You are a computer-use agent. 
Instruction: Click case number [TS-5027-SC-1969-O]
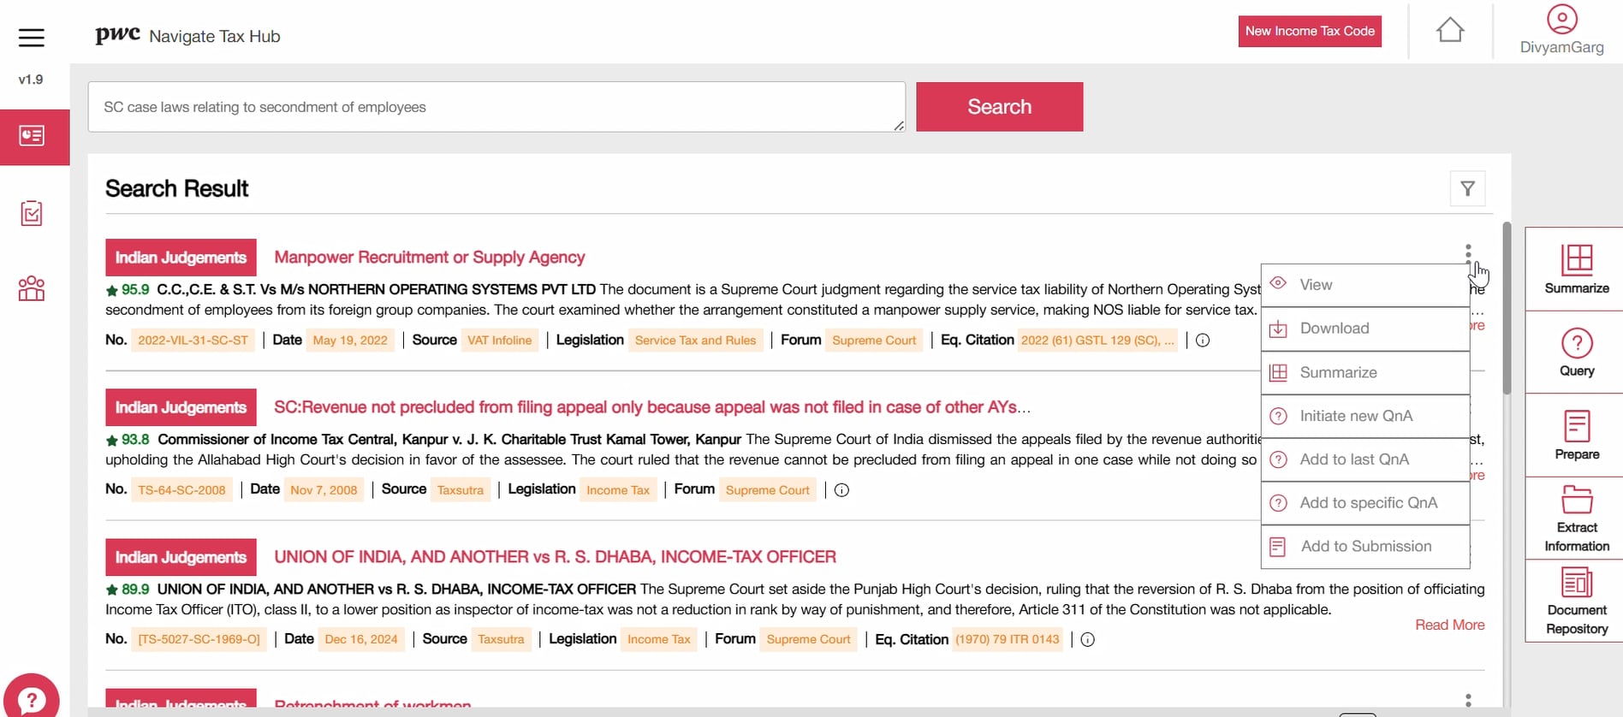[x=199, y=640]
